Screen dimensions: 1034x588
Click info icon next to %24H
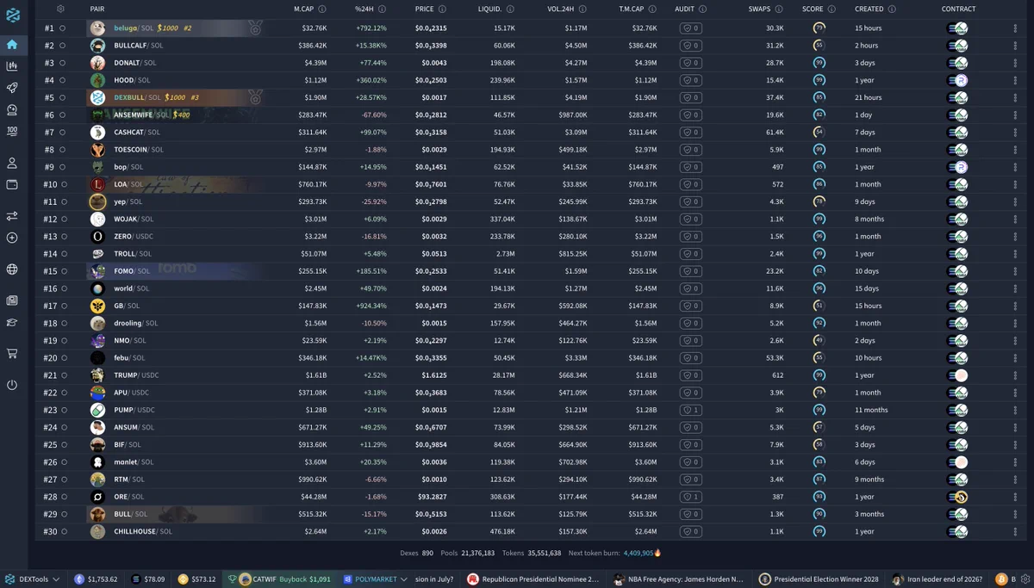tap(383, 9)
